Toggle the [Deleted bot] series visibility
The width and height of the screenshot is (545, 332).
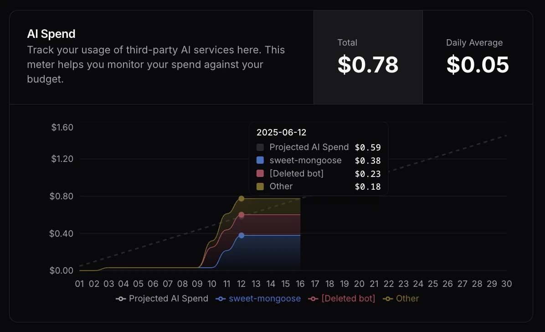tap(342, 299)
